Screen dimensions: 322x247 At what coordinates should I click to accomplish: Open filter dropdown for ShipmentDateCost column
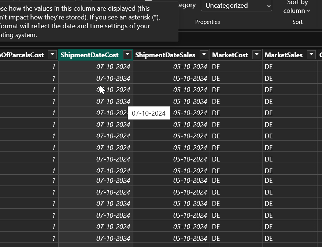127,55
